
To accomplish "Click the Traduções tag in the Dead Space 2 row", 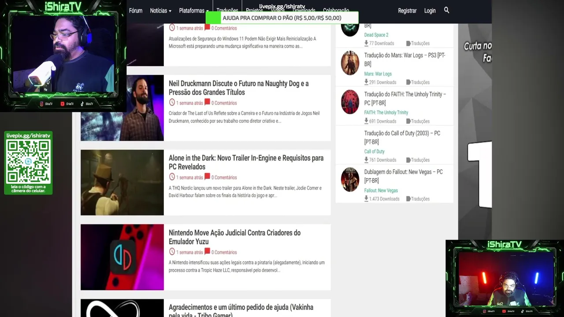I will [x=418, y=43].
